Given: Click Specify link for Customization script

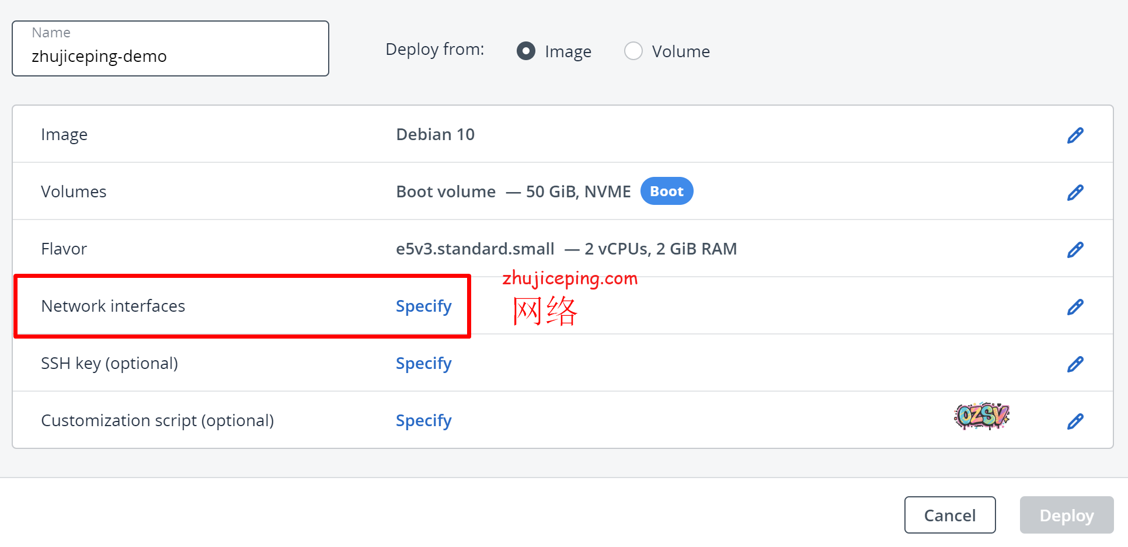Looking at the screenshot, I should (423, 421).
